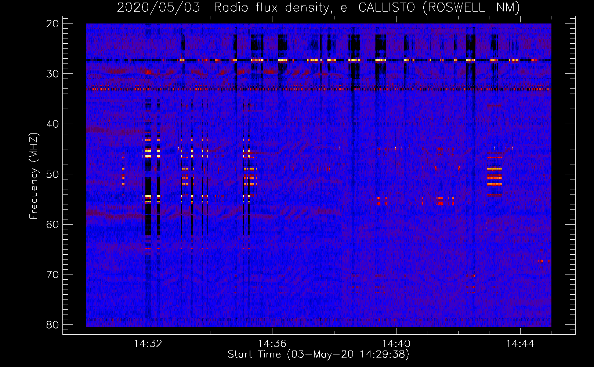Click the 70 MHz frequency tick label

click(x=53, y=275)
